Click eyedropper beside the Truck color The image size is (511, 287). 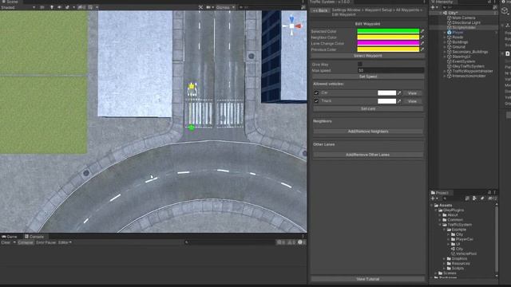(399, 101)
